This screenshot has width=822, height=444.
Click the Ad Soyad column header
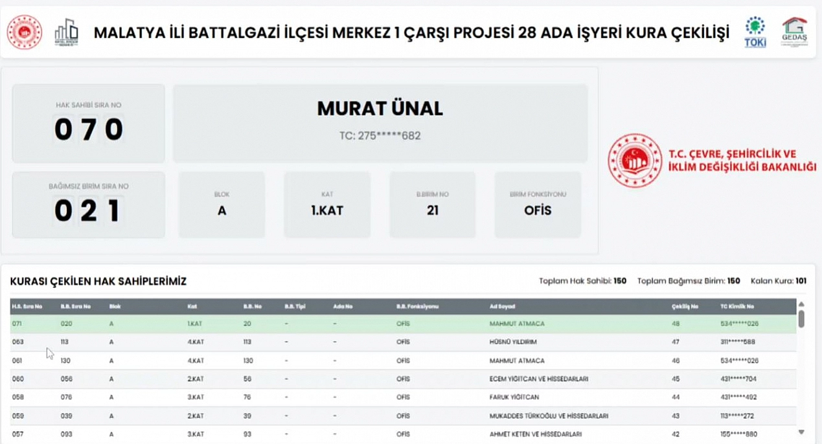pyautogui.click(x=502, y=306)
